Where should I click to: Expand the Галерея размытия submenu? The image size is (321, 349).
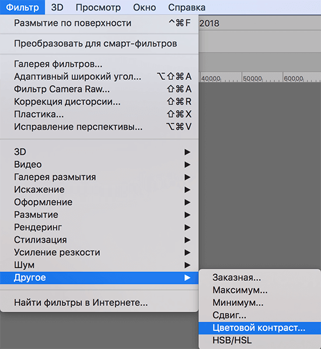(x=99, y=177)
